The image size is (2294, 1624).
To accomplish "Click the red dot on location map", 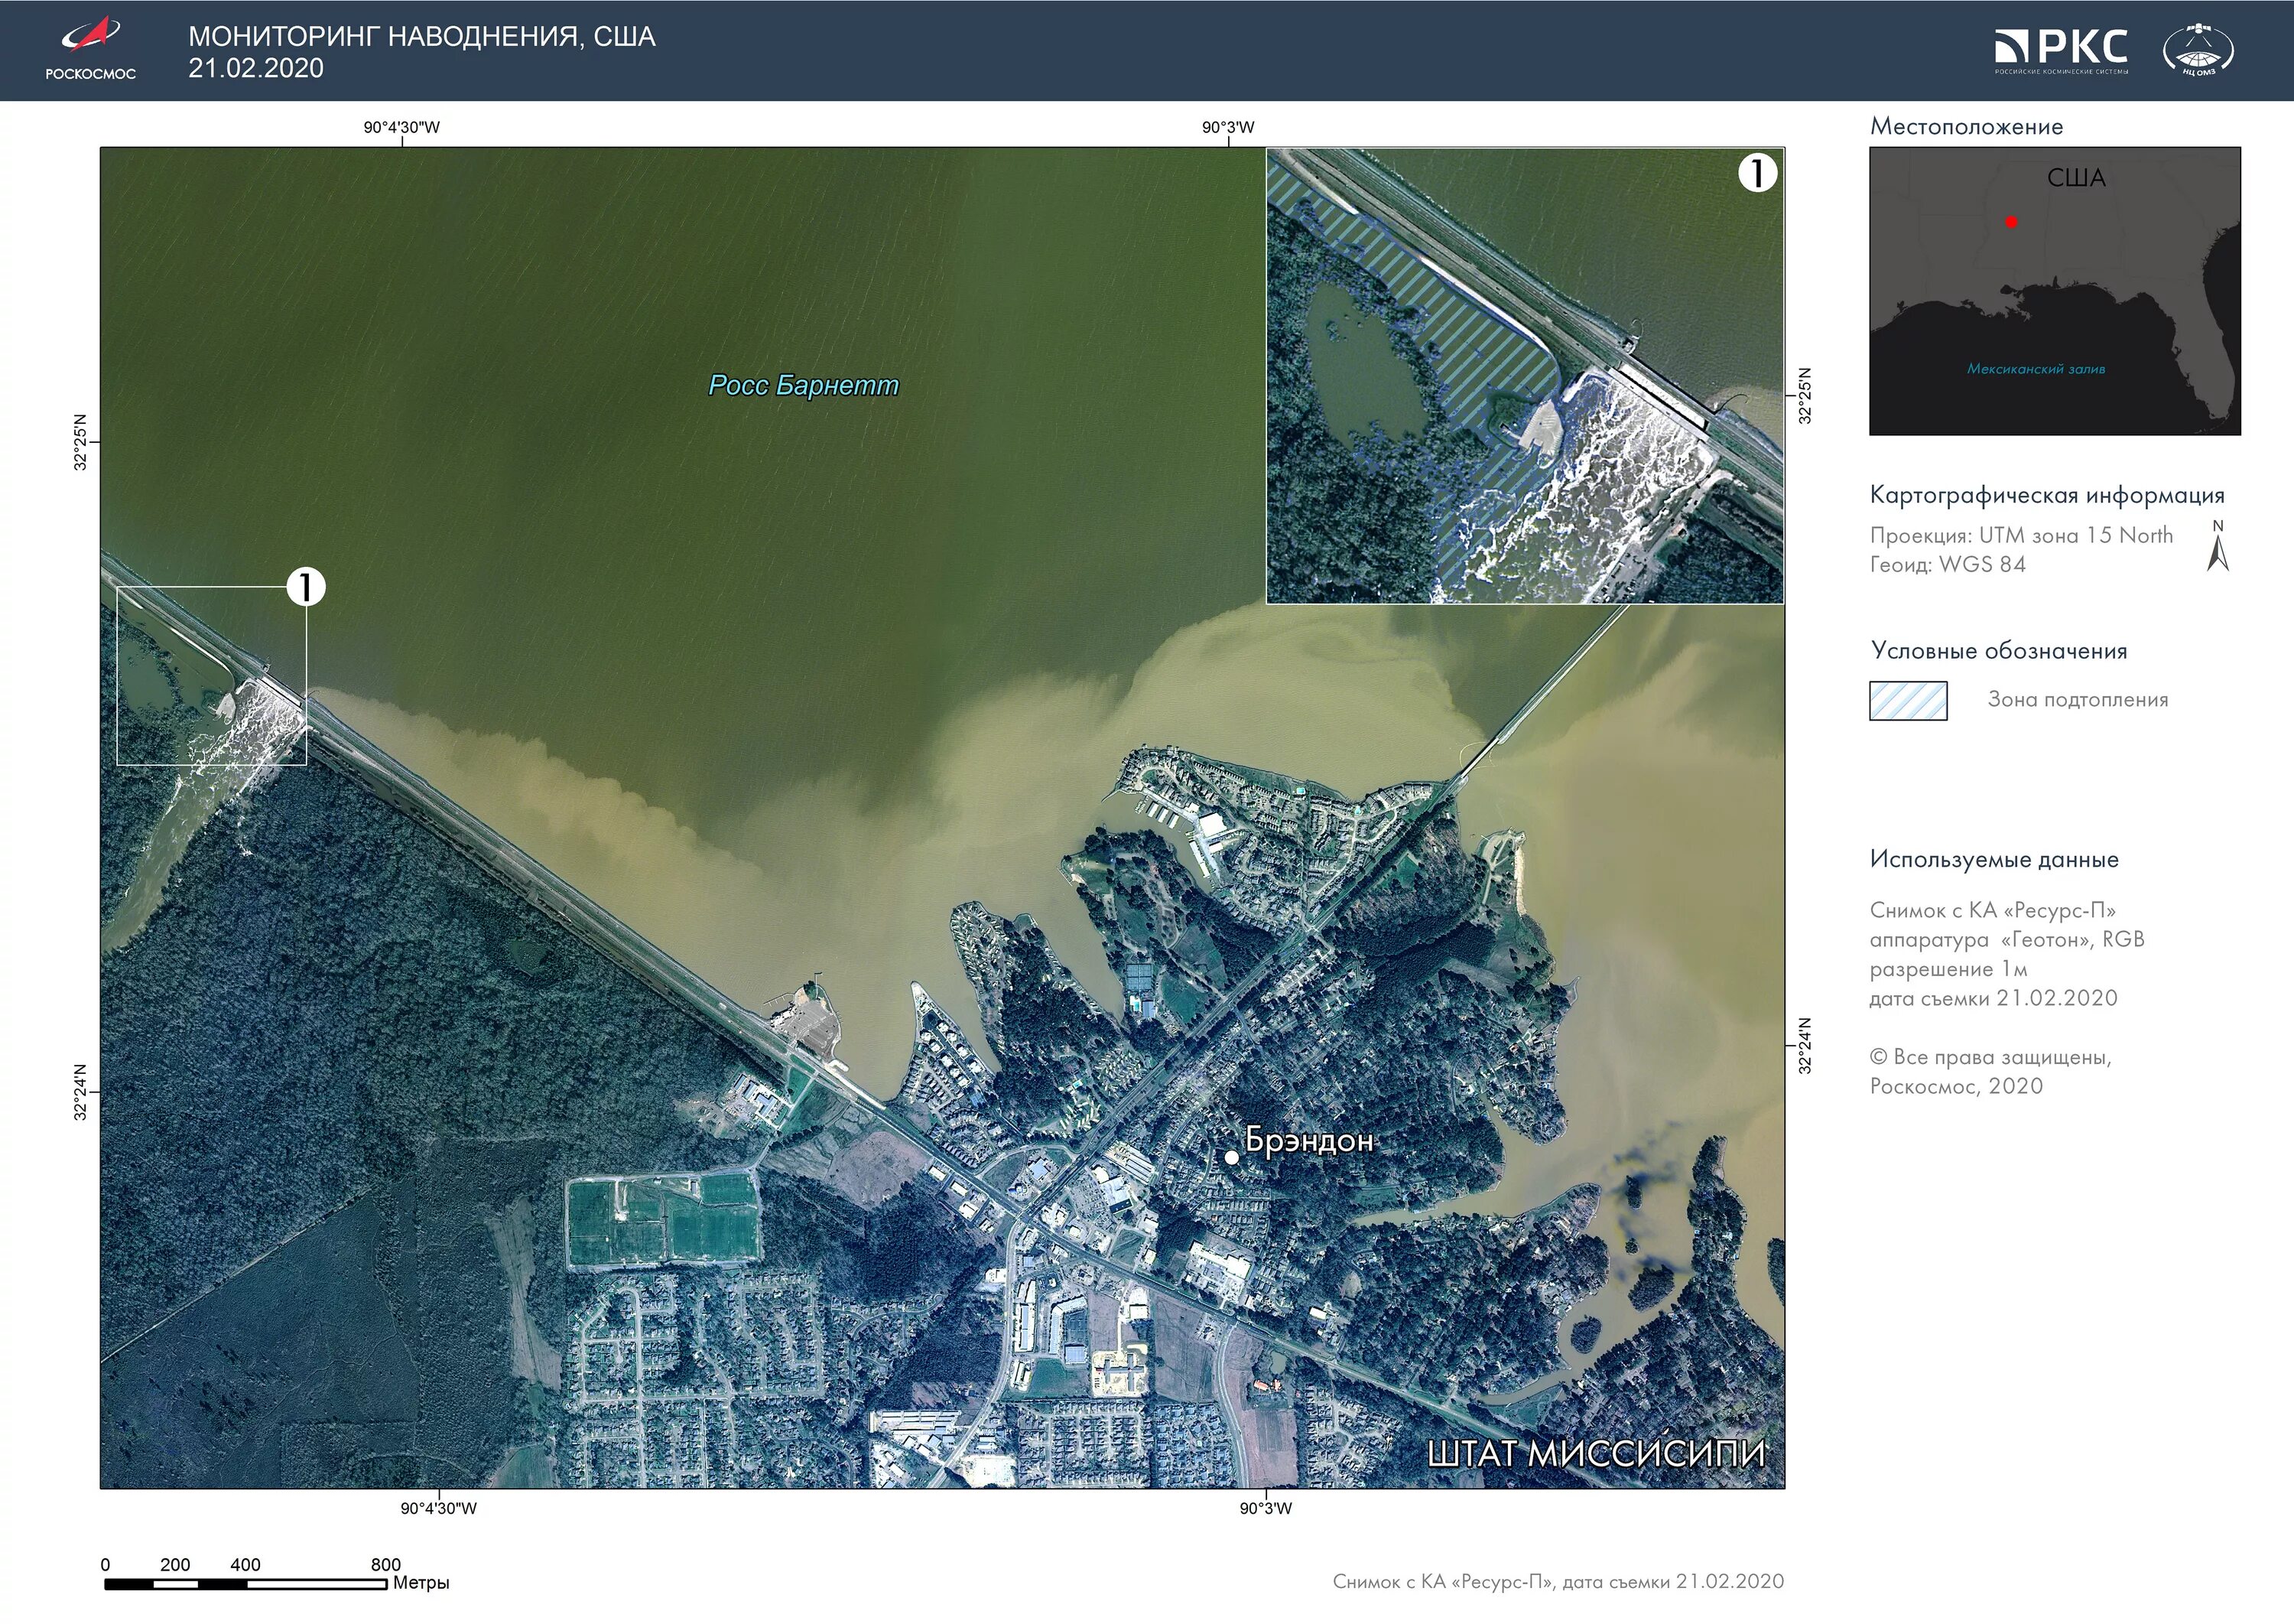I will click(x=2011, y=222).
